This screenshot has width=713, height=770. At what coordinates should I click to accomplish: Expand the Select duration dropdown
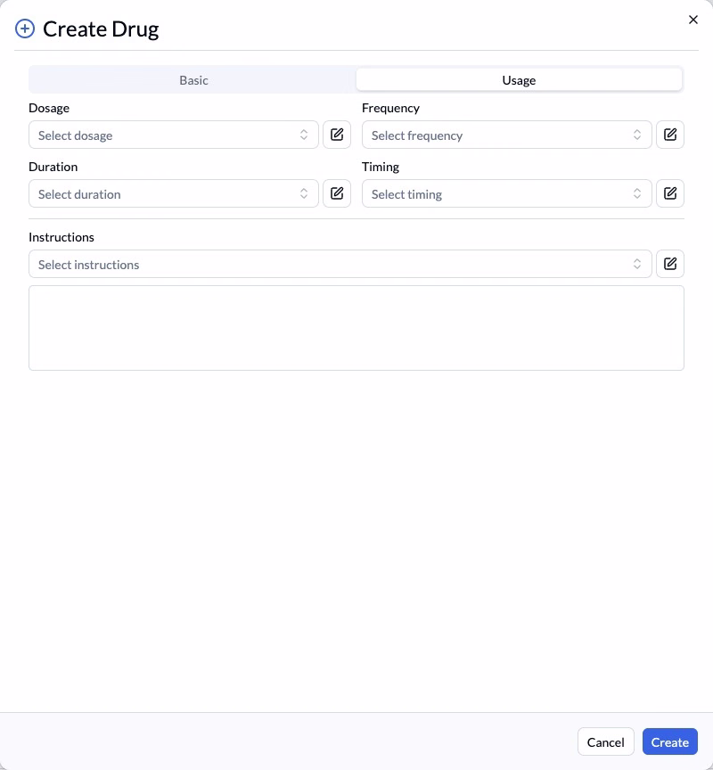pos(173,193)
